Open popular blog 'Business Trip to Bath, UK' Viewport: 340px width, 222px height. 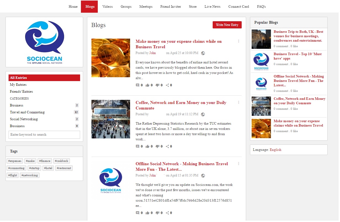click(299, 36)
